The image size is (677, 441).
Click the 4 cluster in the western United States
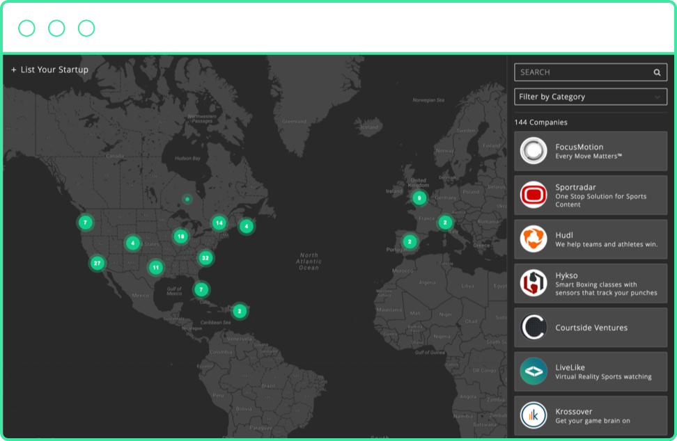click(133, 243)
